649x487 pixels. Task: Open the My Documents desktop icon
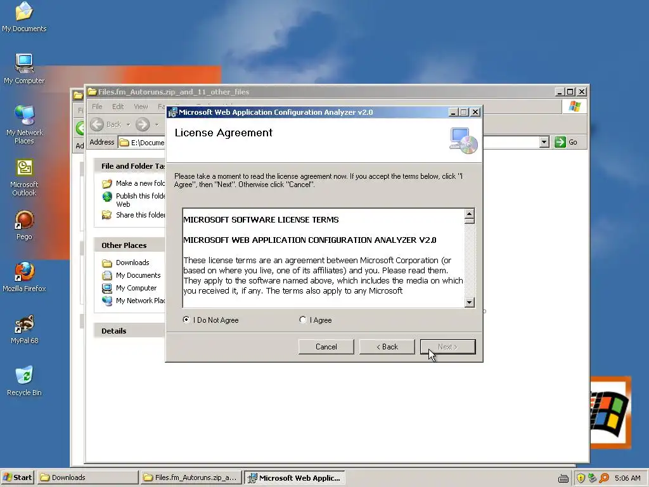[x=24, y=16]
